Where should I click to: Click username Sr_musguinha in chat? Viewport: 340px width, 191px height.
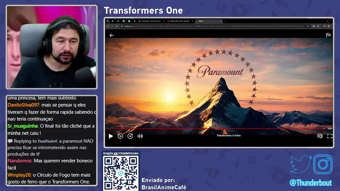click(x=23, y=126)
